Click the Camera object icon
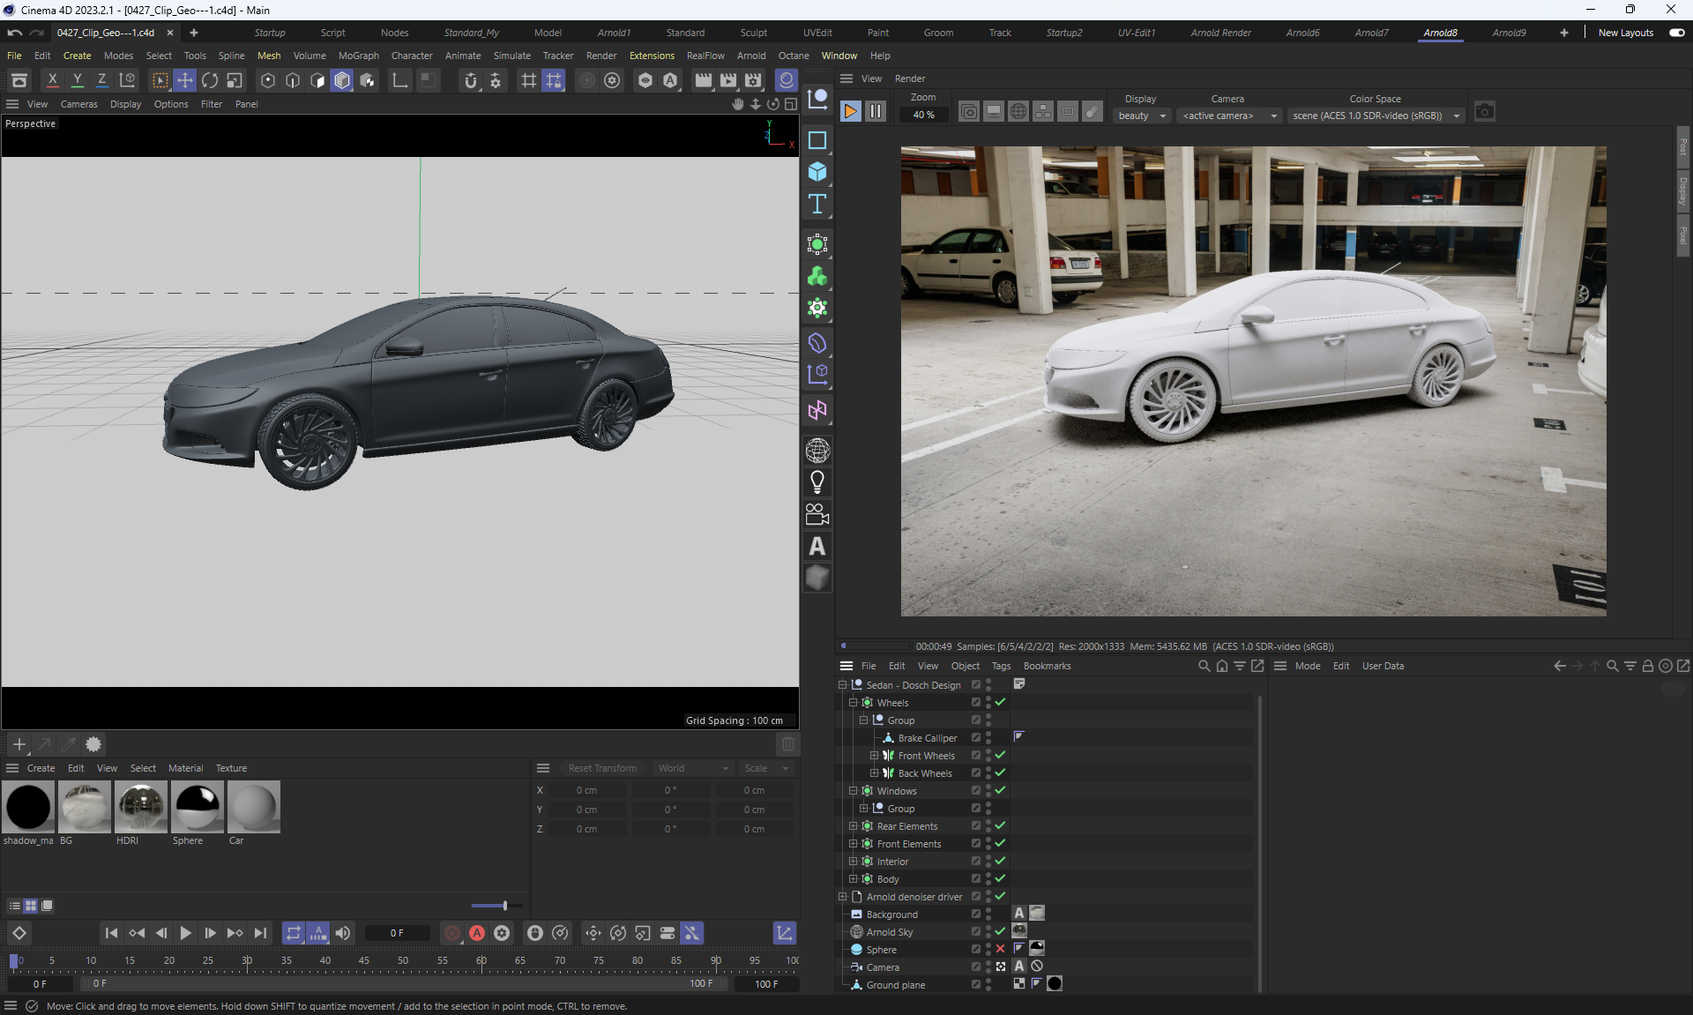 point(817,514)
